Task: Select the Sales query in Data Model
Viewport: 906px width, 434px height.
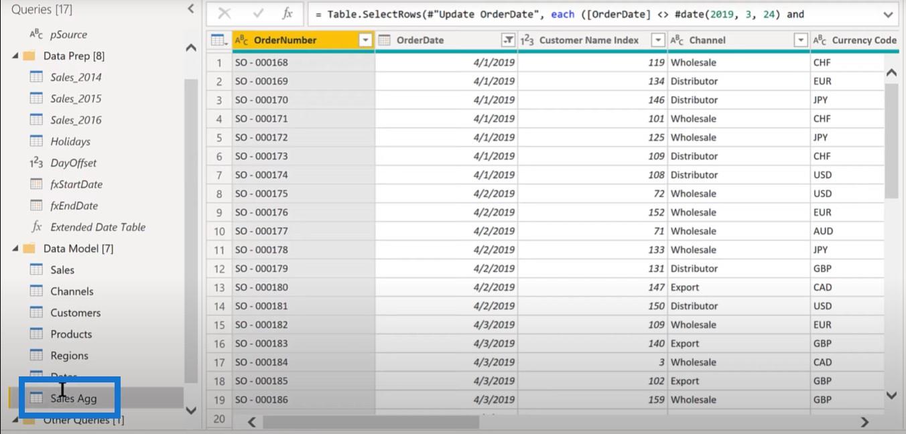Action: click(62, 270)
